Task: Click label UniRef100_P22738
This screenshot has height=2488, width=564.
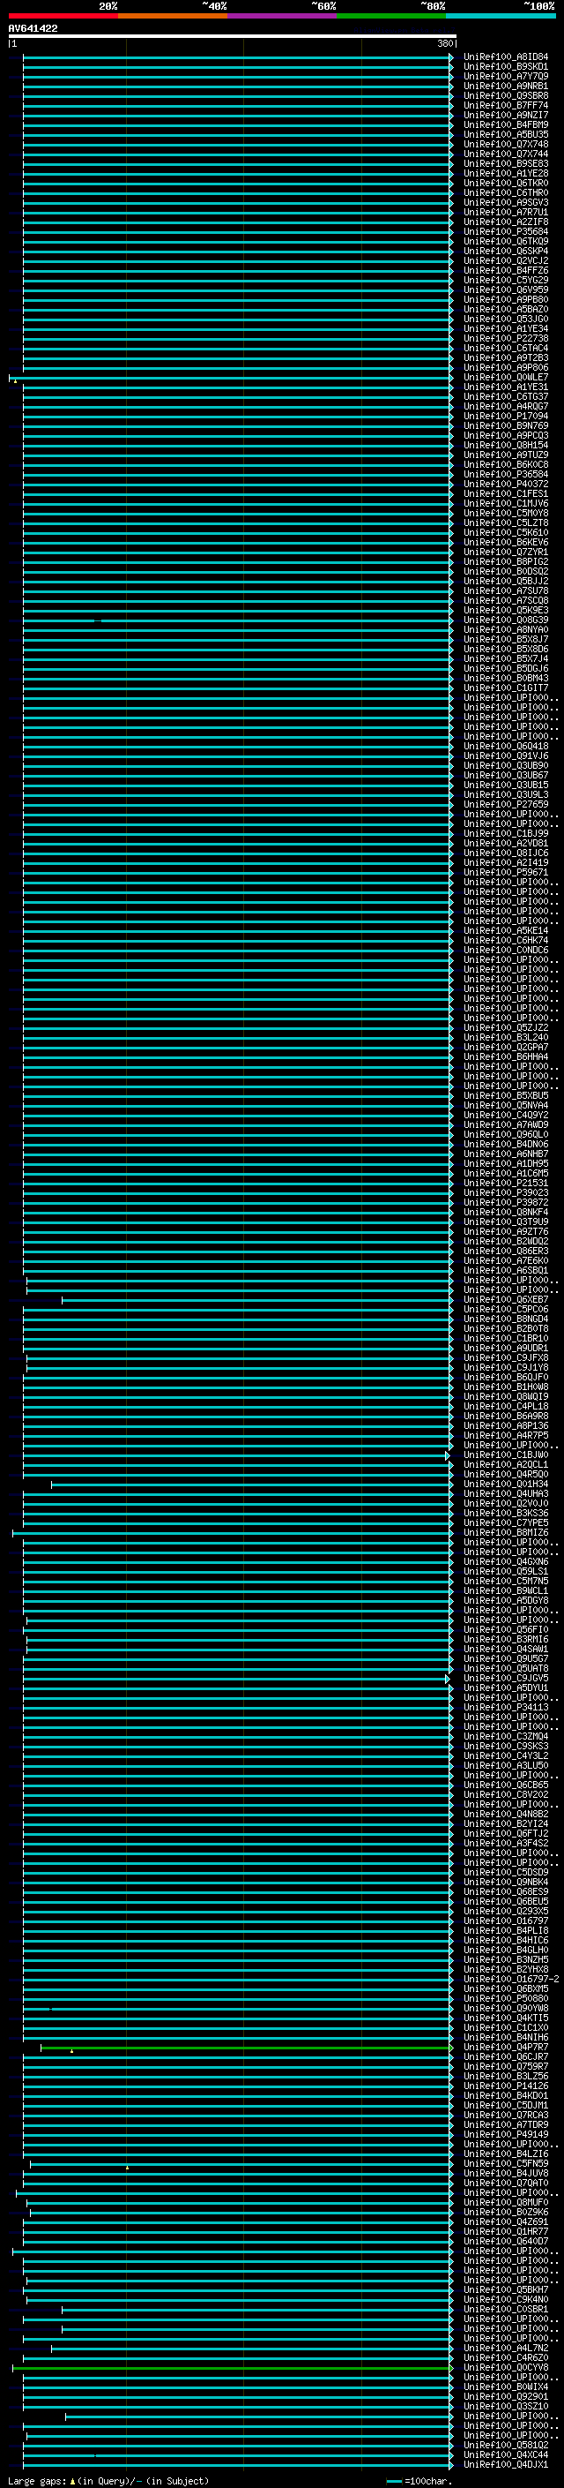Action: pos(506,338)
